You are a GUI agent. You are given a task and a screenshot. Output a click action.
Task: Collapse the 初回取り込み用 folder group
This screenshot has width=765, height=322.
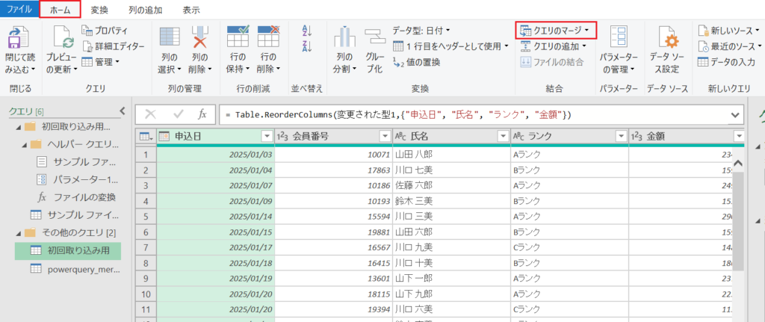pos(19,127)
